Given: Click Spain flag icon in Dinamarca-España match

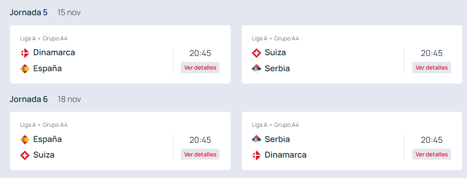Looking at the screenshot, I should [25, 69].
